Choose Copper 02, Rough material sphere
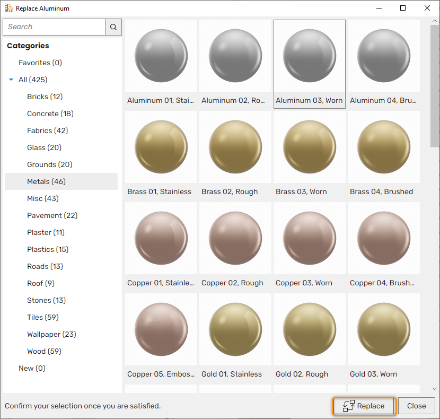The image size is (440, 419). click(x=235, y=238)
